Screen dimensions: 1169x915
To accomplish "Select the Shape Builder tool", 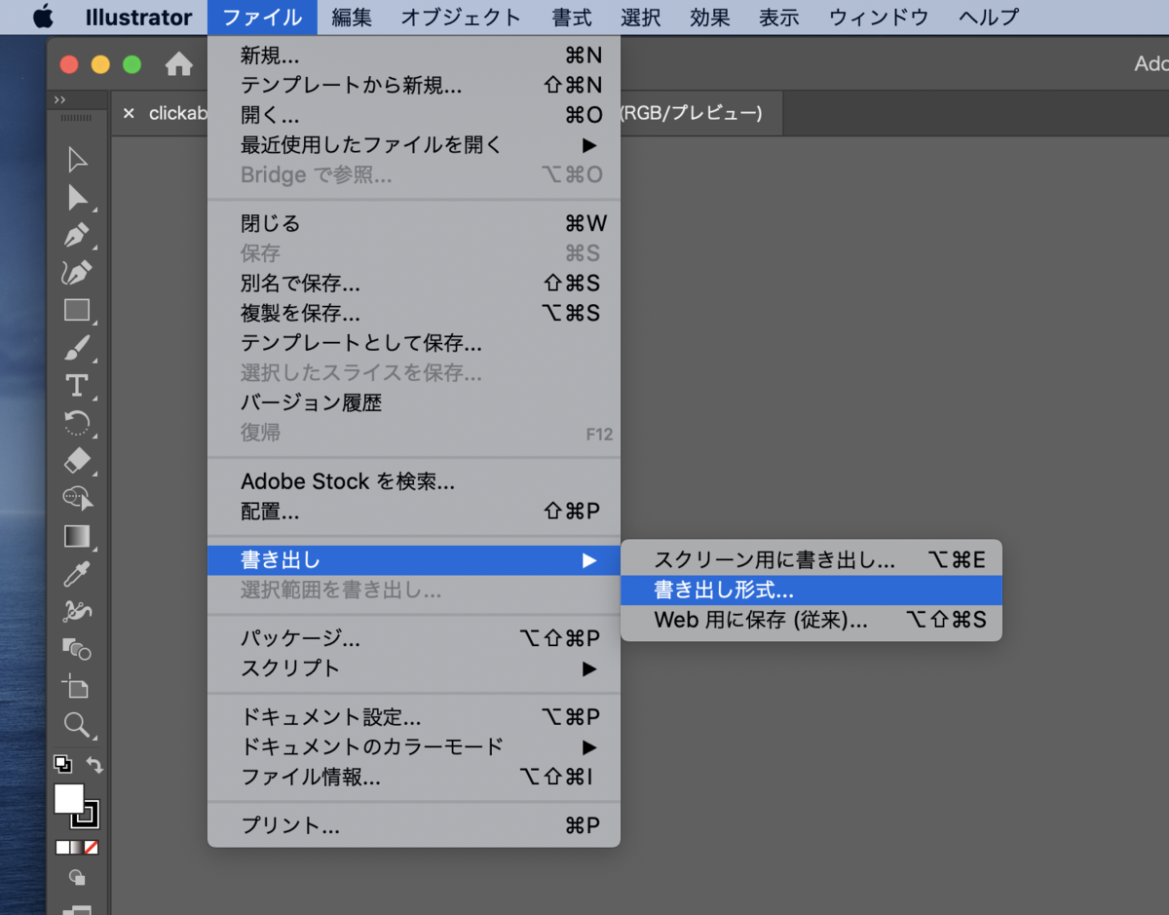I will (77, 498).
